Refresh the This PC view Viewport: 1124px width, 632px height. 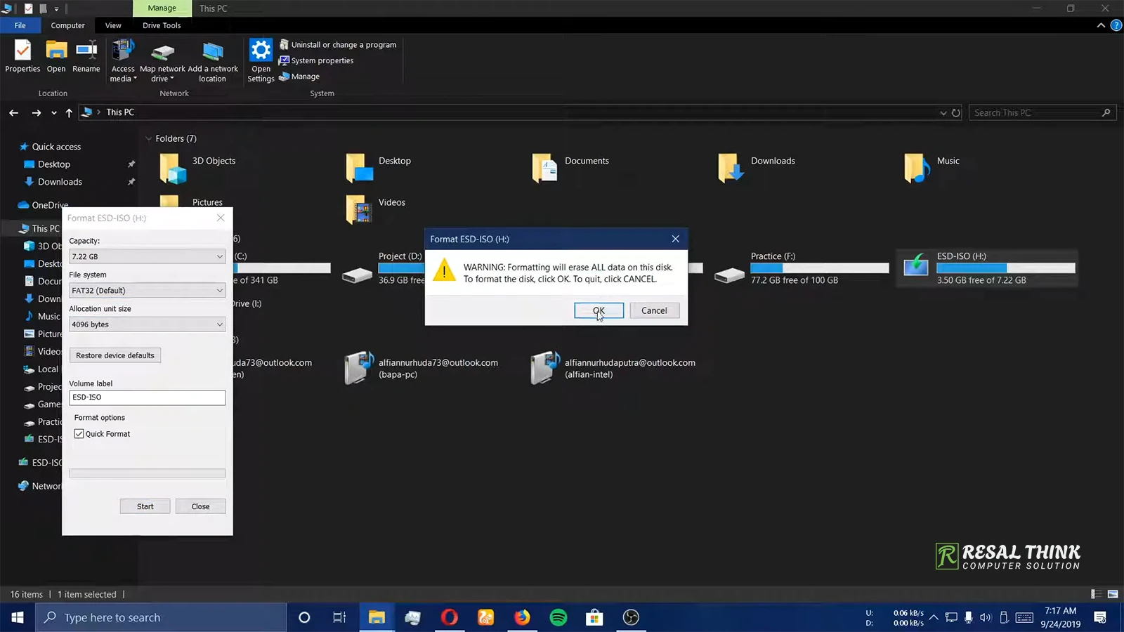[x=956, y=113]
